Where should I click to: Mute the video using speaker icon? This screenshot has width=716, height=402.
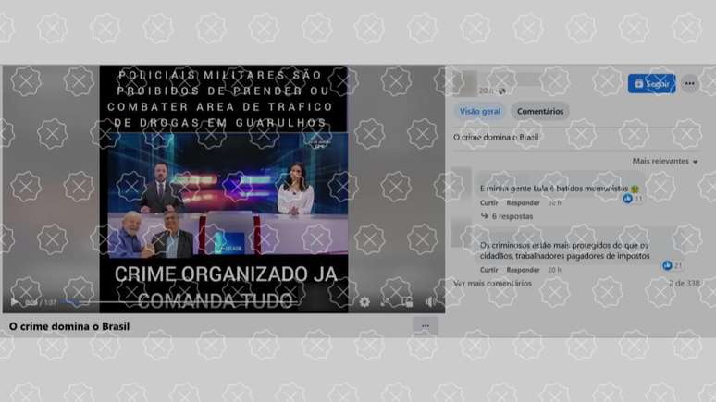tap(430, 302)
